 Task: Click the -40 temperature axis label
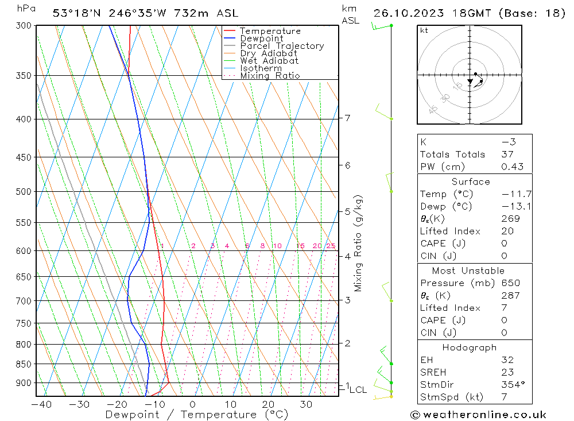pos(41,404)
